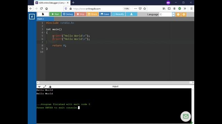The width and height of the screenshot is (222, 124).
Task: Expand the console to fullscreen with arrows icon
Action: coord(45,86)
